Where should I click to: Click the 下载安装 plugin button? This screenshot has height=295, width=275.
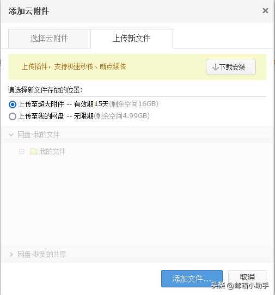tap(231, 67)
